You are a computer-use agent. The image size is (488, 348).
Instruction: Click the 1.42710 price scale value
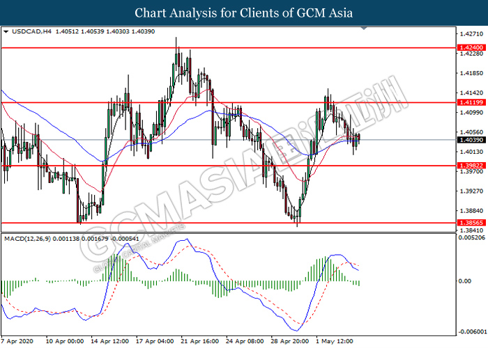click(x=472, y=34)
